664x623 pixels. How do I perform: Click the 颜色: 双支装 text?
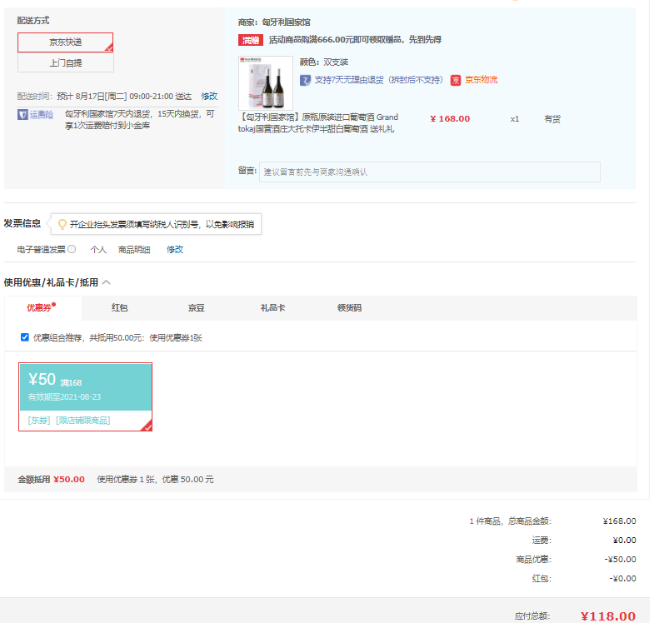[x=324, y=62]
